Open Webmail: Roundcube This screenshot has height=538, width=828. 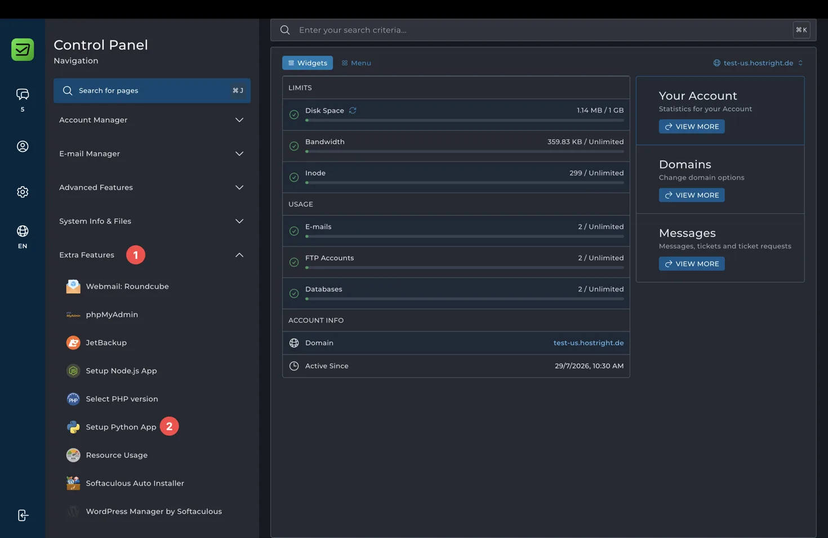click(127, 286)
